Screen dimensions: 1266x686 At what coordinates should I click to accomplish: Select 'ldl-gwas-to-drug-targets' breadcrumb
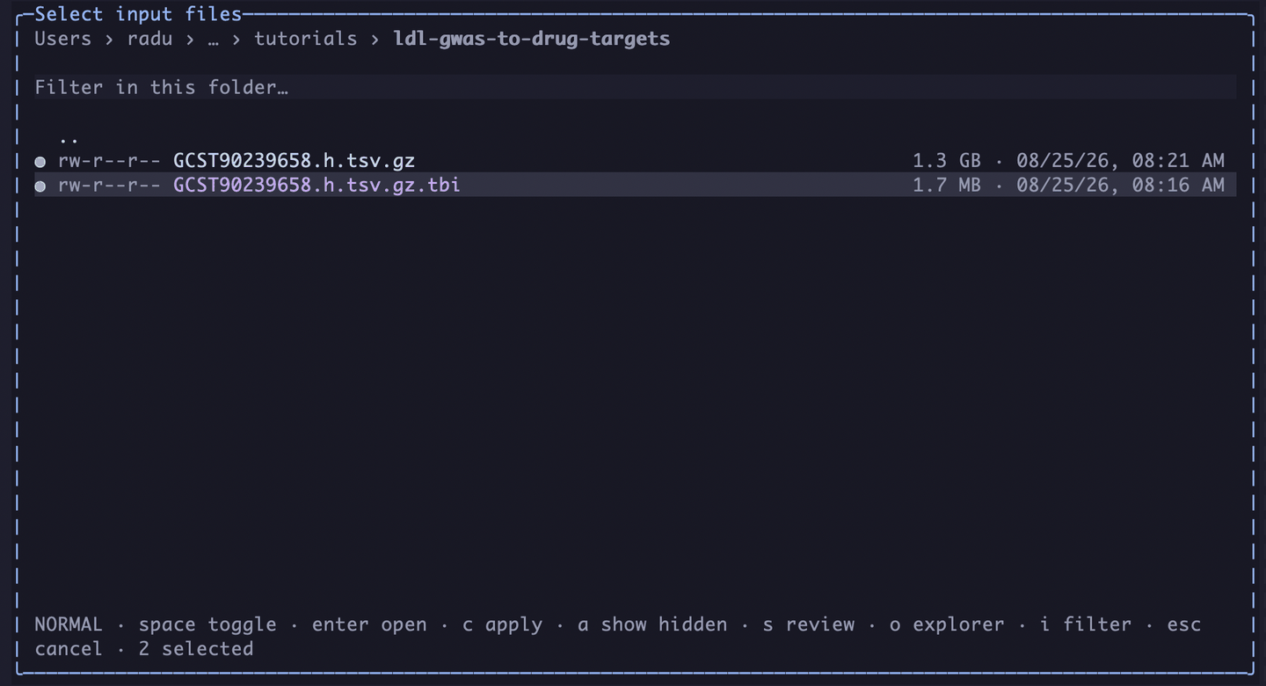click(x=531, y=39)
